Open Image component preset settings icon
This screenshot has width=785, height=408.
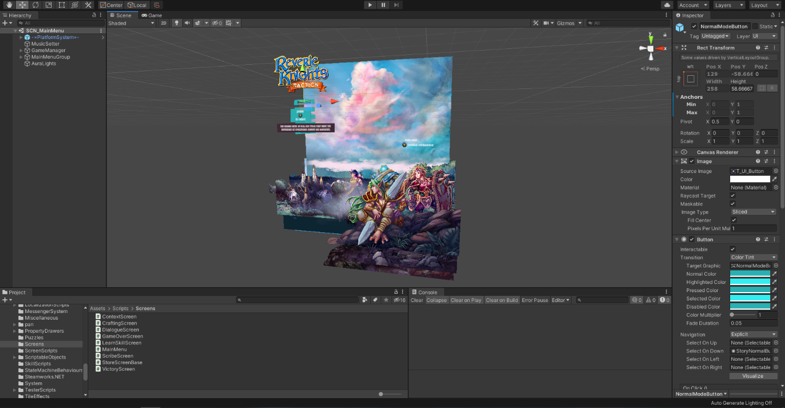766,161
